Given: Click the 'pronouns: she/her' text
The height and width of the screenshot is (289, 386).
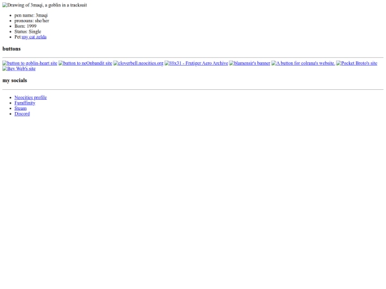Looking at the screenshot, I should tap(31, 21).
